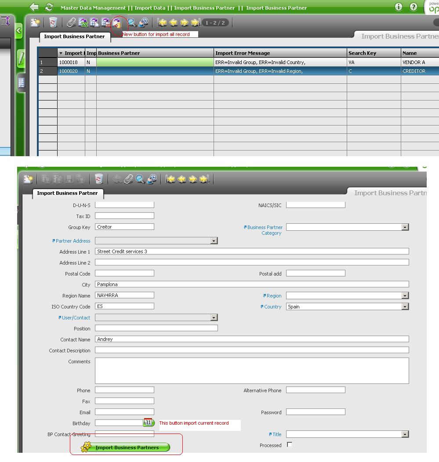The image size is (439, 462).
Task: Toggle the Processed checkbox
Action: point(289,445)
